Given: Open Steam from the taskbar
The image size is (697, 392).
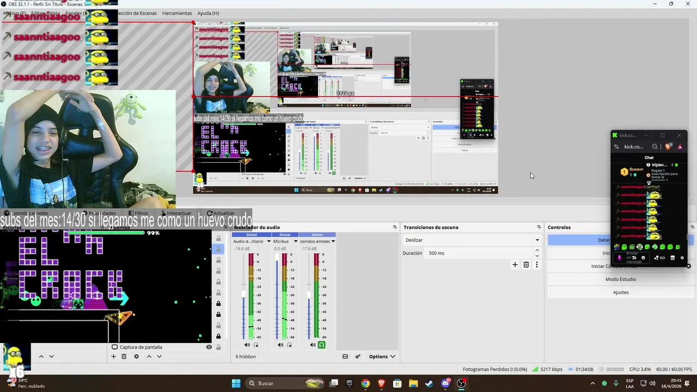Looking at the screenshot, I should coord(429,383).
